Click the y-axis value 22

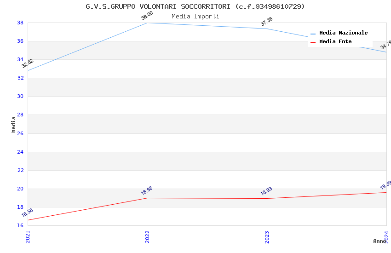pos(20,171)
